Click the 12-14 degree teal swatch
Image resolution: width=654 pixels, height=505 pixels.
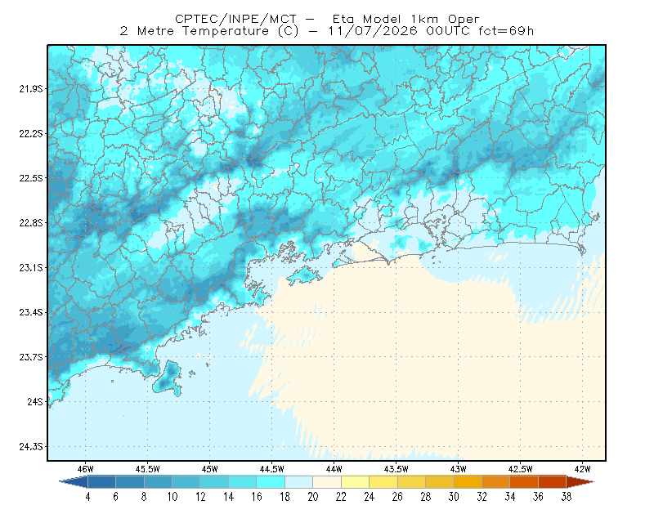pyautogui.click(x=214, y=482)
